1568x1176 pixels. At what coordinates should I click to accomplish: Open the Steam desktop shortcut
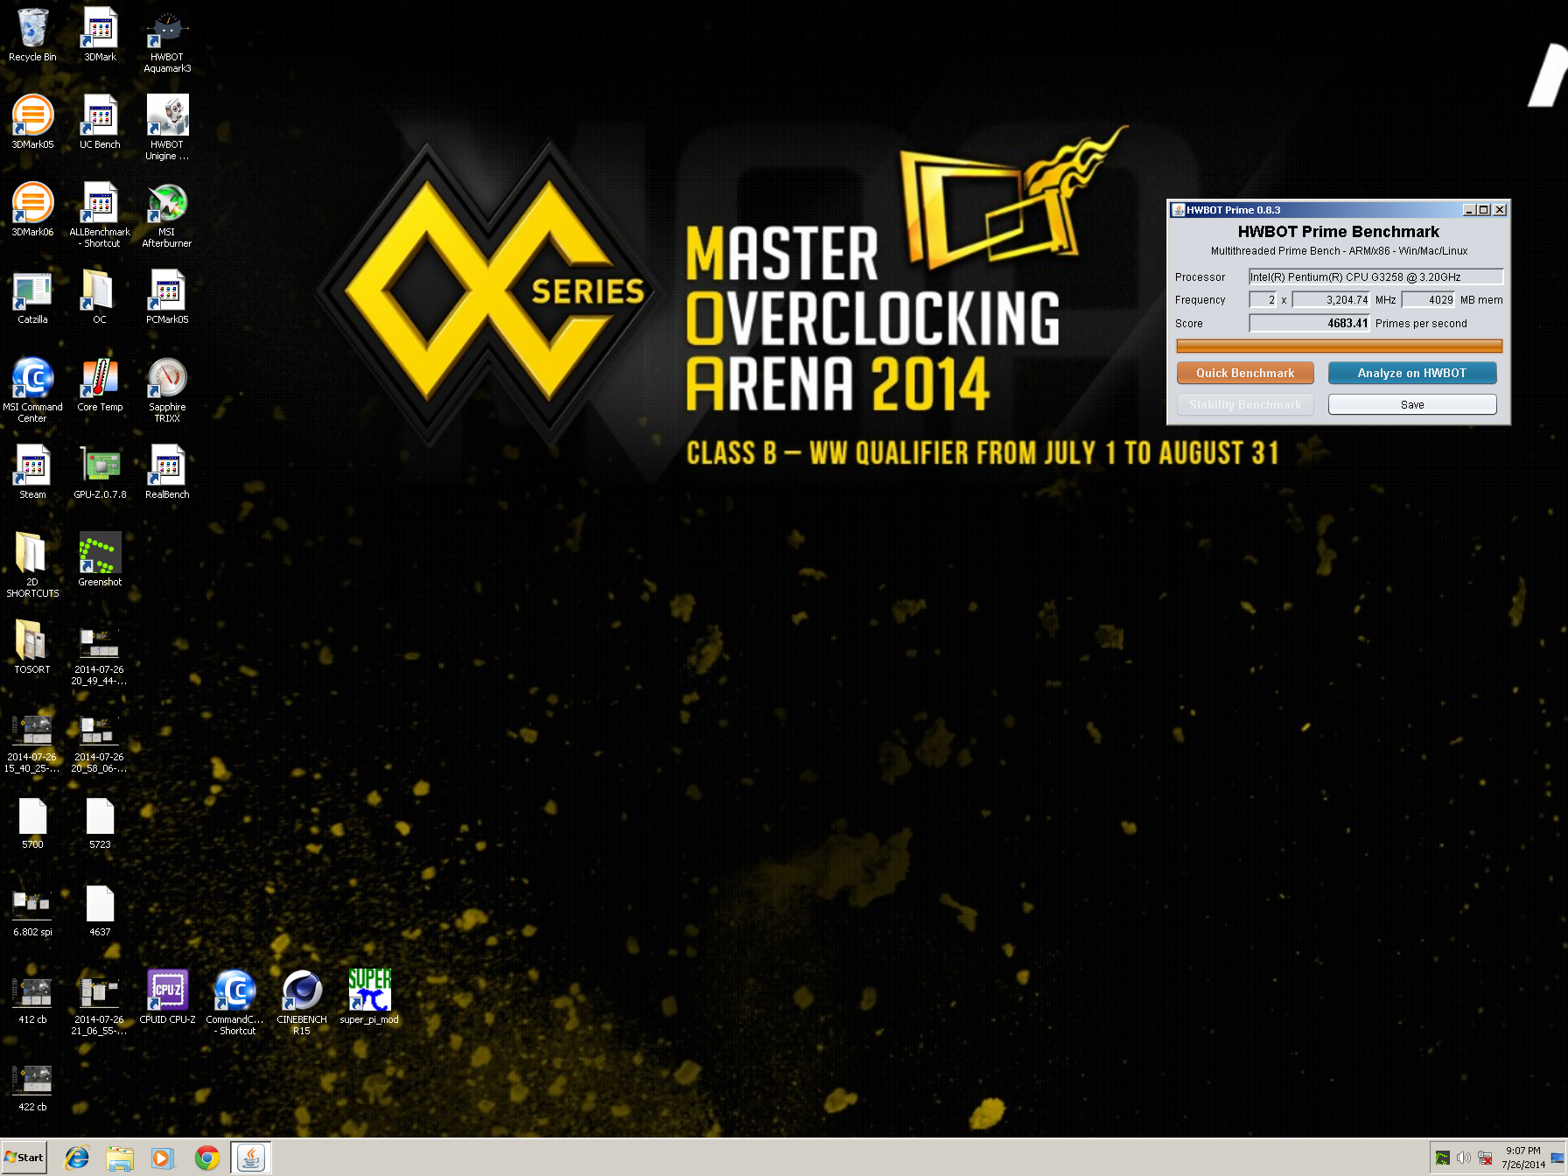(32, 472)
